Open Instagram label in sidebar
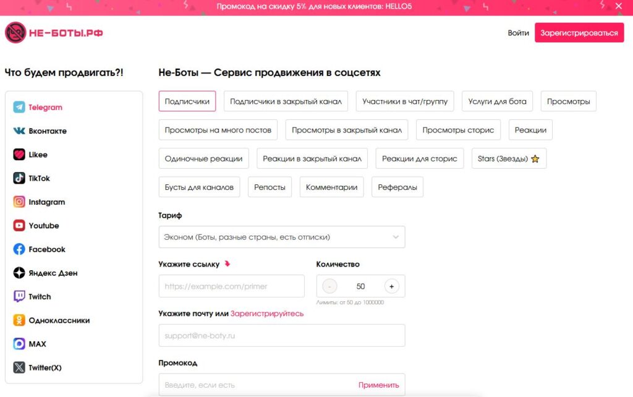633x397 pixels. (x=47, y=202)
